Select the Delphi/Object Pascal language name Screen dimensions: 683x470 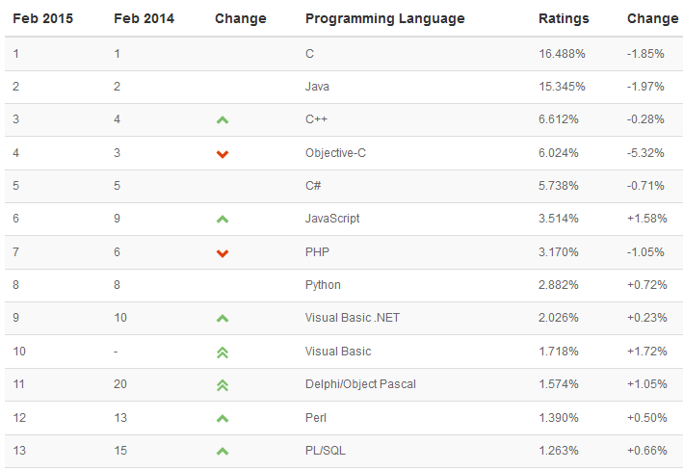pyautogui.click(x=360, y=384)
